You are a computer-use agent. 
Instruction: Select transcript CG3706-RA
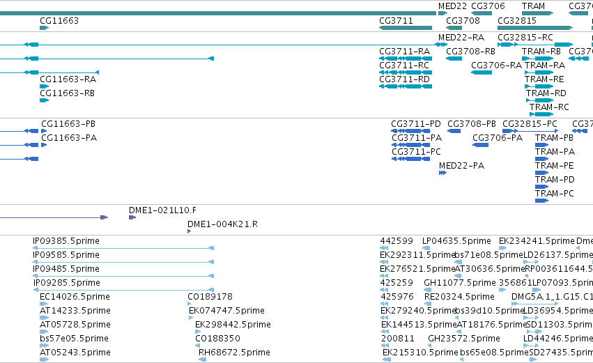point(496,65)
